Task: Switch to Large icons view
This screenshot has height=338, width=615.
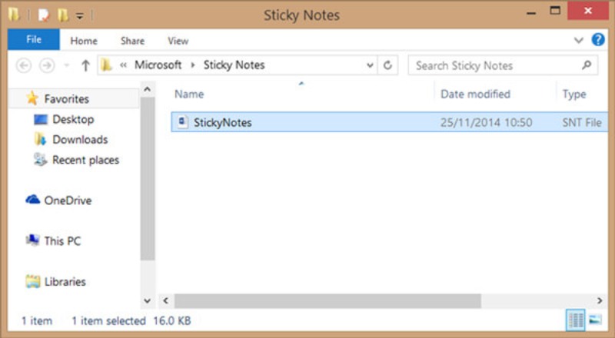Action: 594,320
